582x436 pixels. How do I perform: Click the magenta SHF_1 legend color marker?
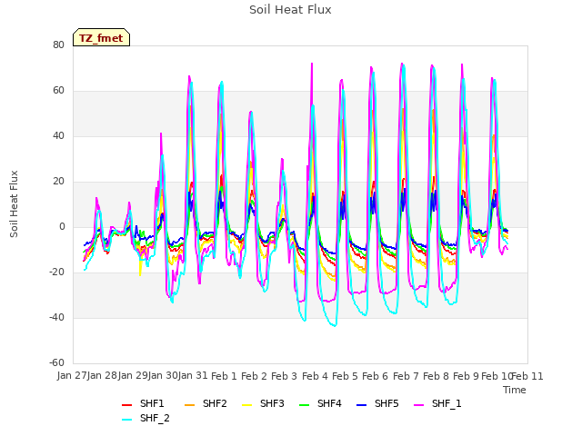(418, 405)
